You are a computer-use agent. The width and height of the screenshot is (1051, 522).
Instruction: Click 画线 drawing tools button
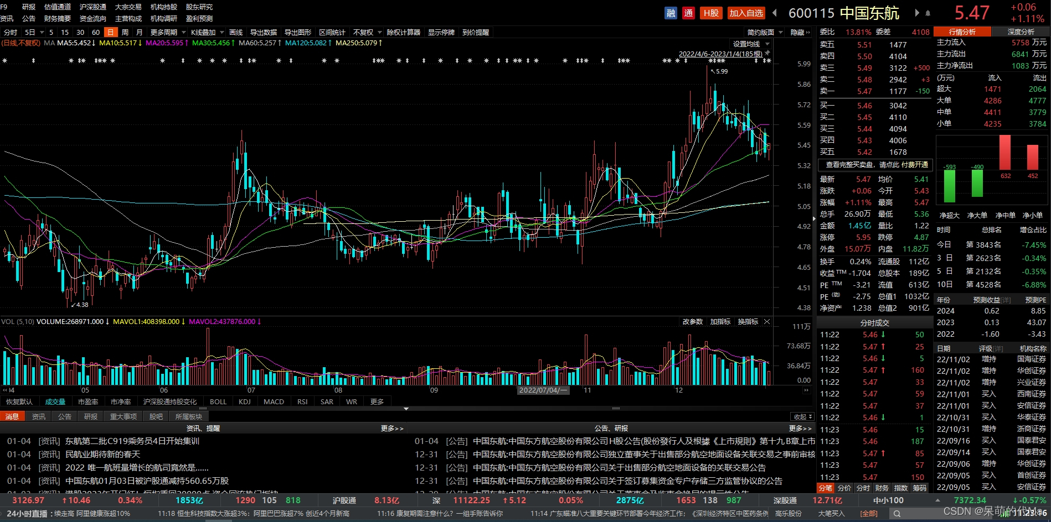[236, 32]
